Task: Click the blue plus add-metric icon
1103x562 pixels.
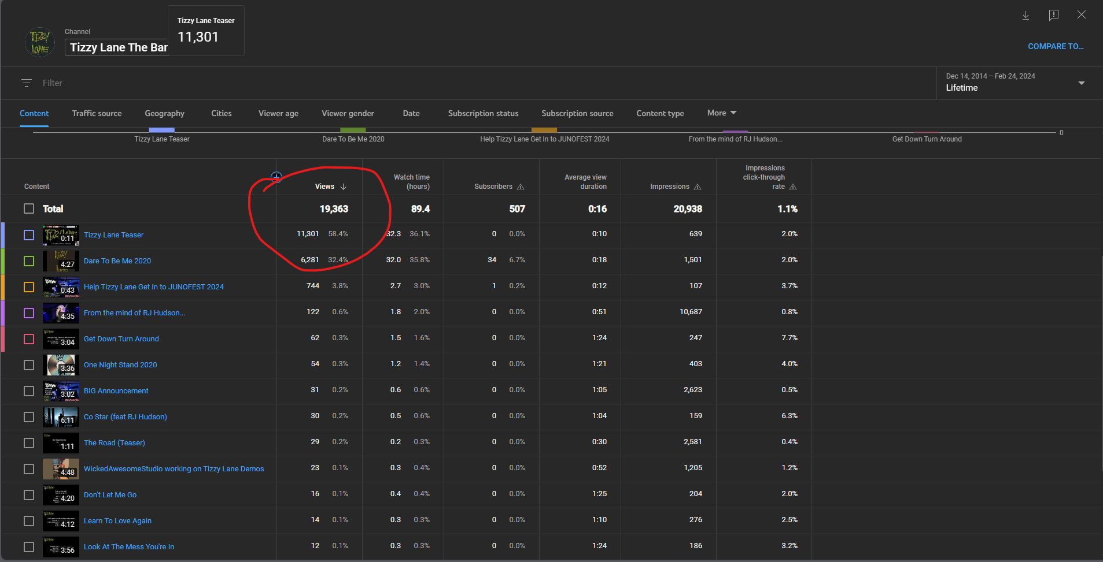Action: tap(276, 177)
